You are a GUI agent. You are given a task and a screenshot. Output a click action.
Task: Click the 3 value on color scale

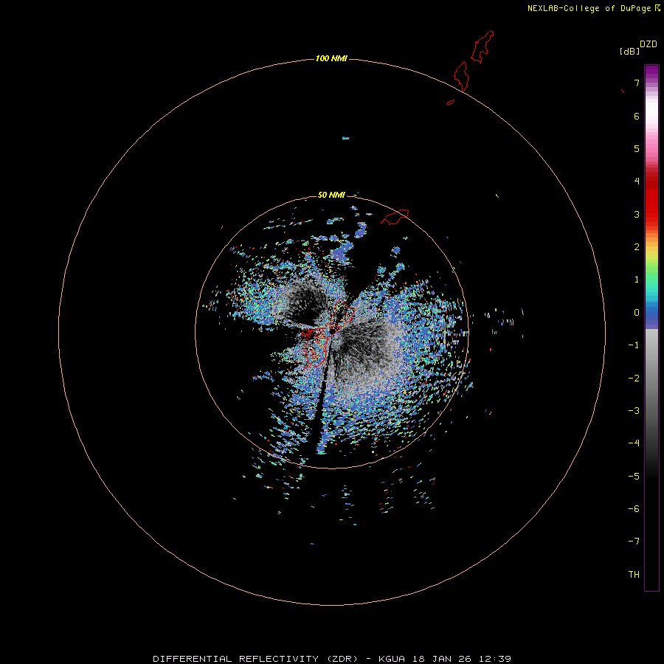pos(637,214)
